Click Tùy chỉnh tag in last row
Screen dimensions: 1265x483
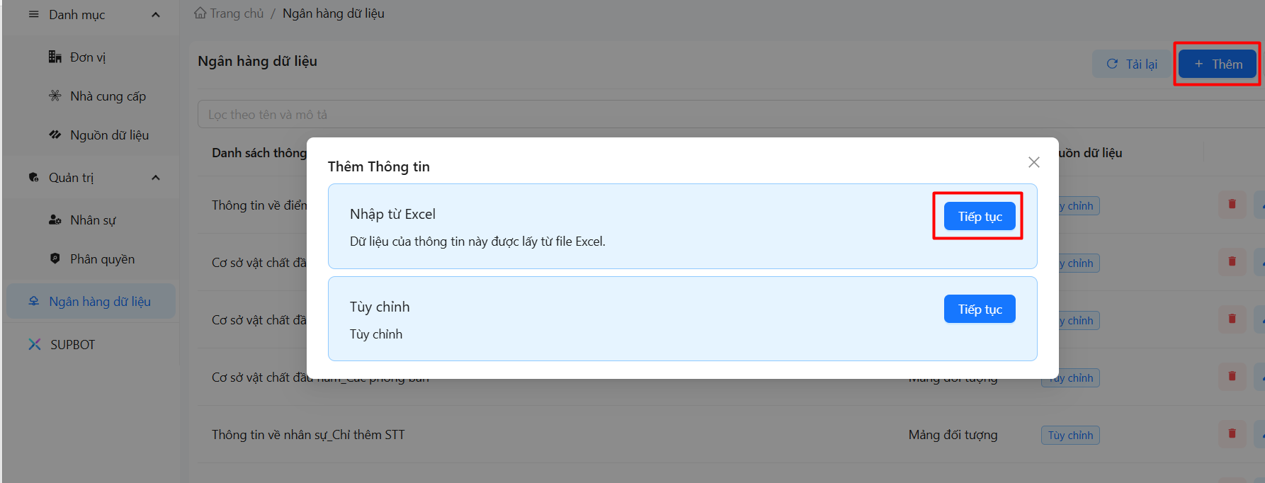1070,435
